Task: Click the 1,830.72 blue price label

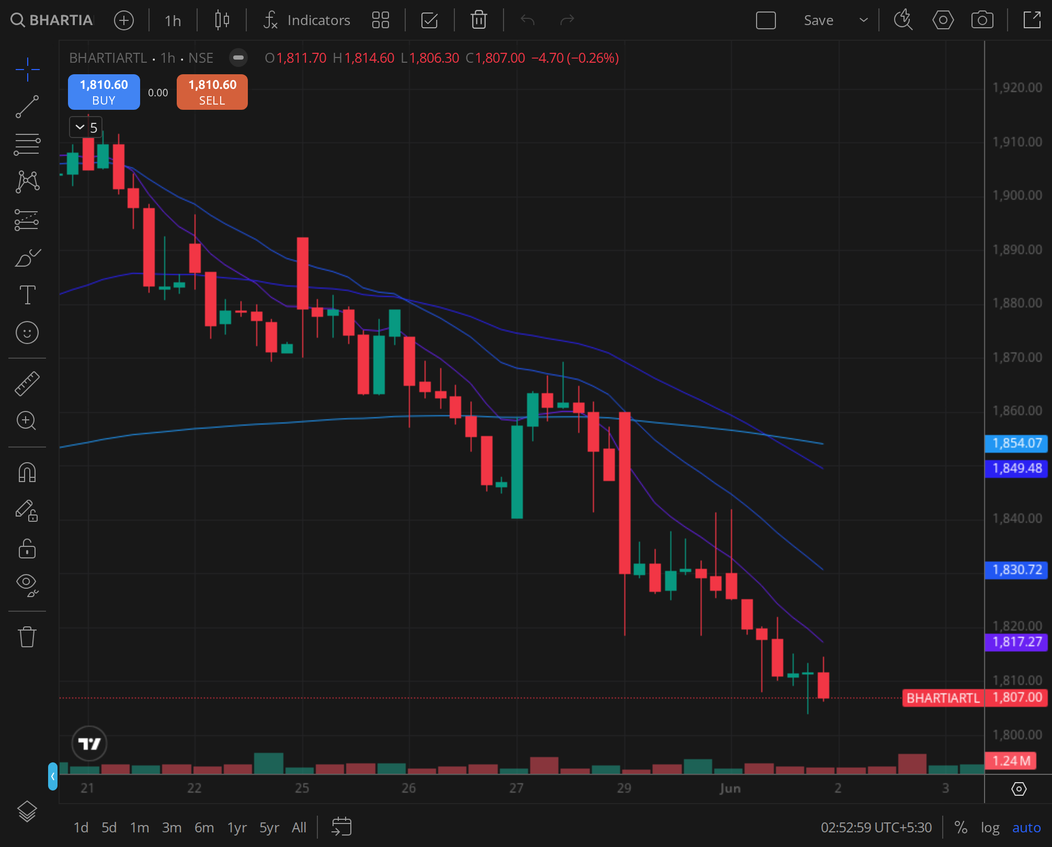Action: coord(1016,570)
